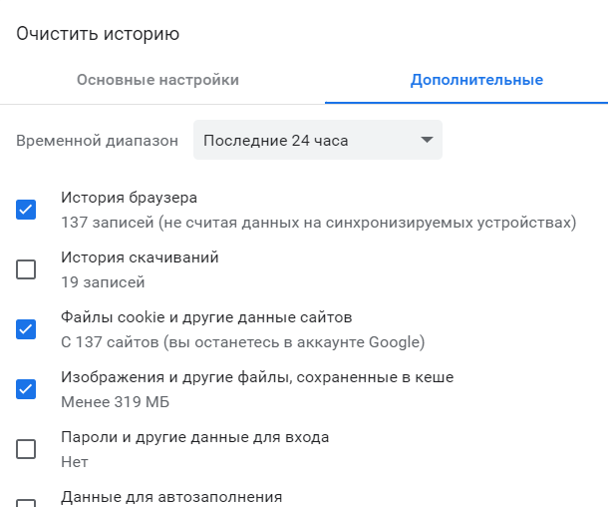Open the Последние 24 часа time range dropdown

point(317,141)
